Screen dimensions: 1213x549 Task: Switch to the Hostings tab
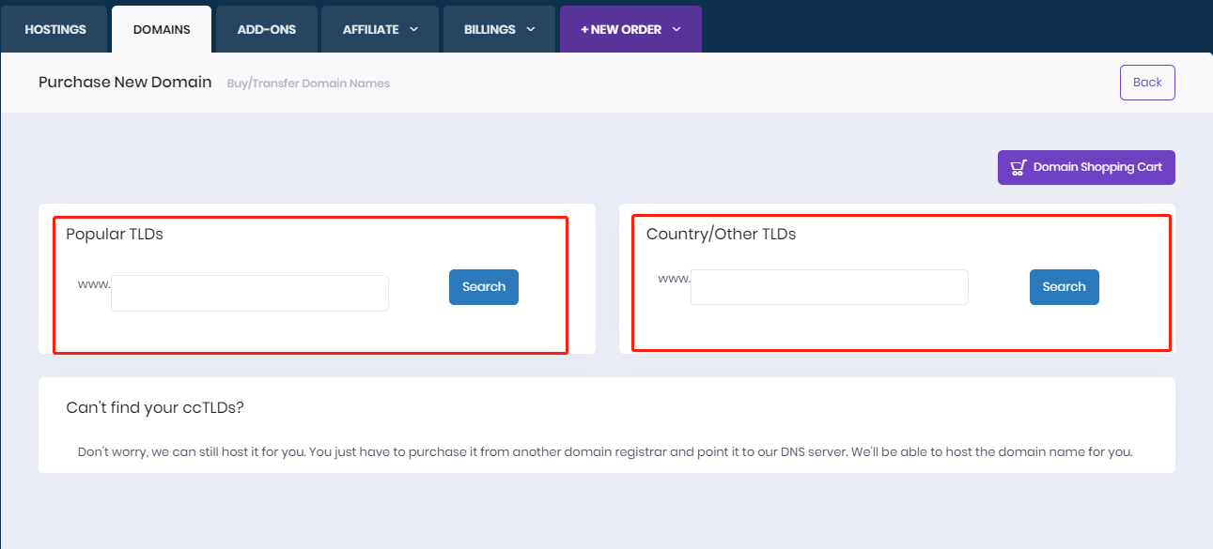[x=54, y=30]
